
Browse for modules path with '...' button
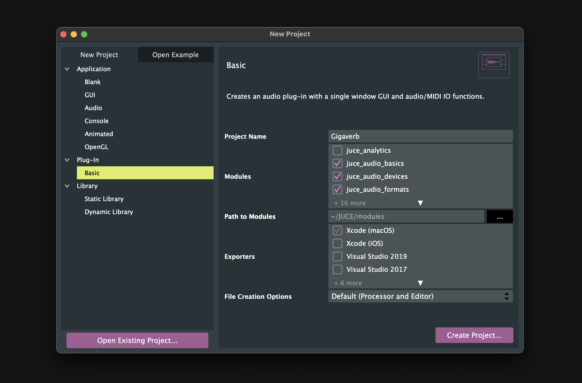pyautogui.click(x=500, y=216)
